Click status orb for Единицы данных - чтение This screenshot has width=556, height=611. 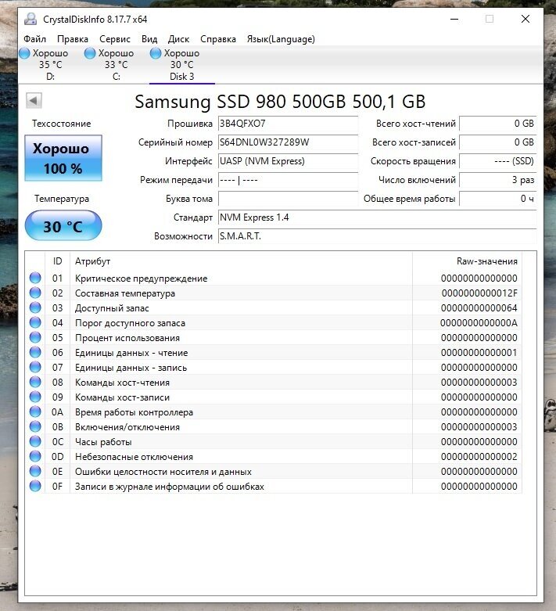click(35, 352)
